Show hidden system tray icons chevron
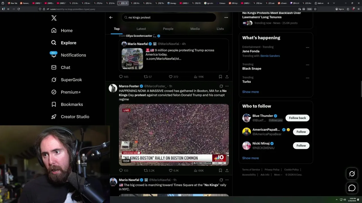The width and height of the screenshot is (362, 203). [x=337, y=200]
